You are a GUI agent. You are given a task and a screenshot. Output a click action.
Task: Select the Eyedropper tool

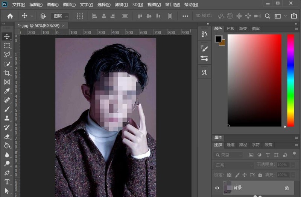(x=7, y=91)
